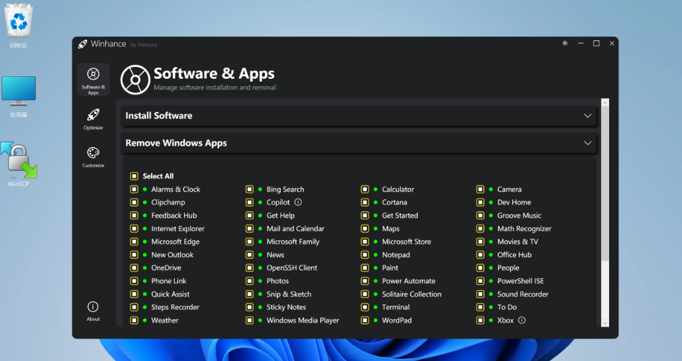Enable the PowerShell ISE checkbox
Viewport: 682px width, 361px height.
[480, 282]
